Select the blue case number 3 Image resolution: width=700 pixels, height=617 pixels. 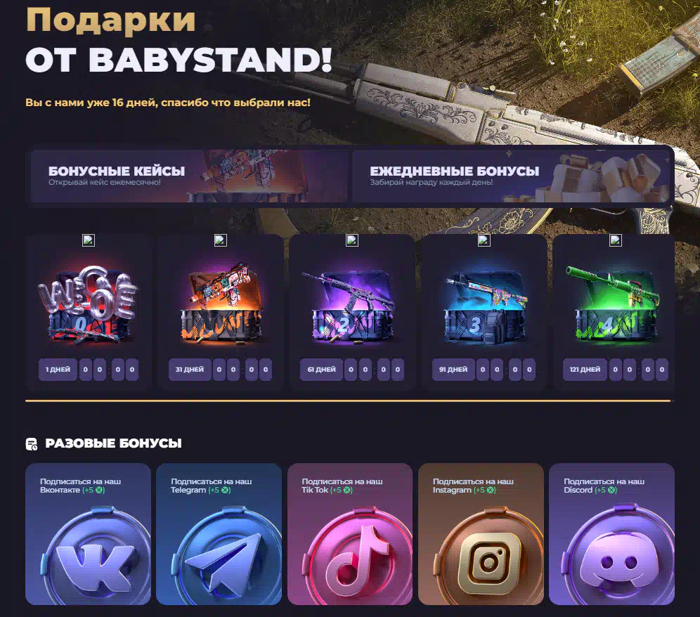[x=484, y=306]
